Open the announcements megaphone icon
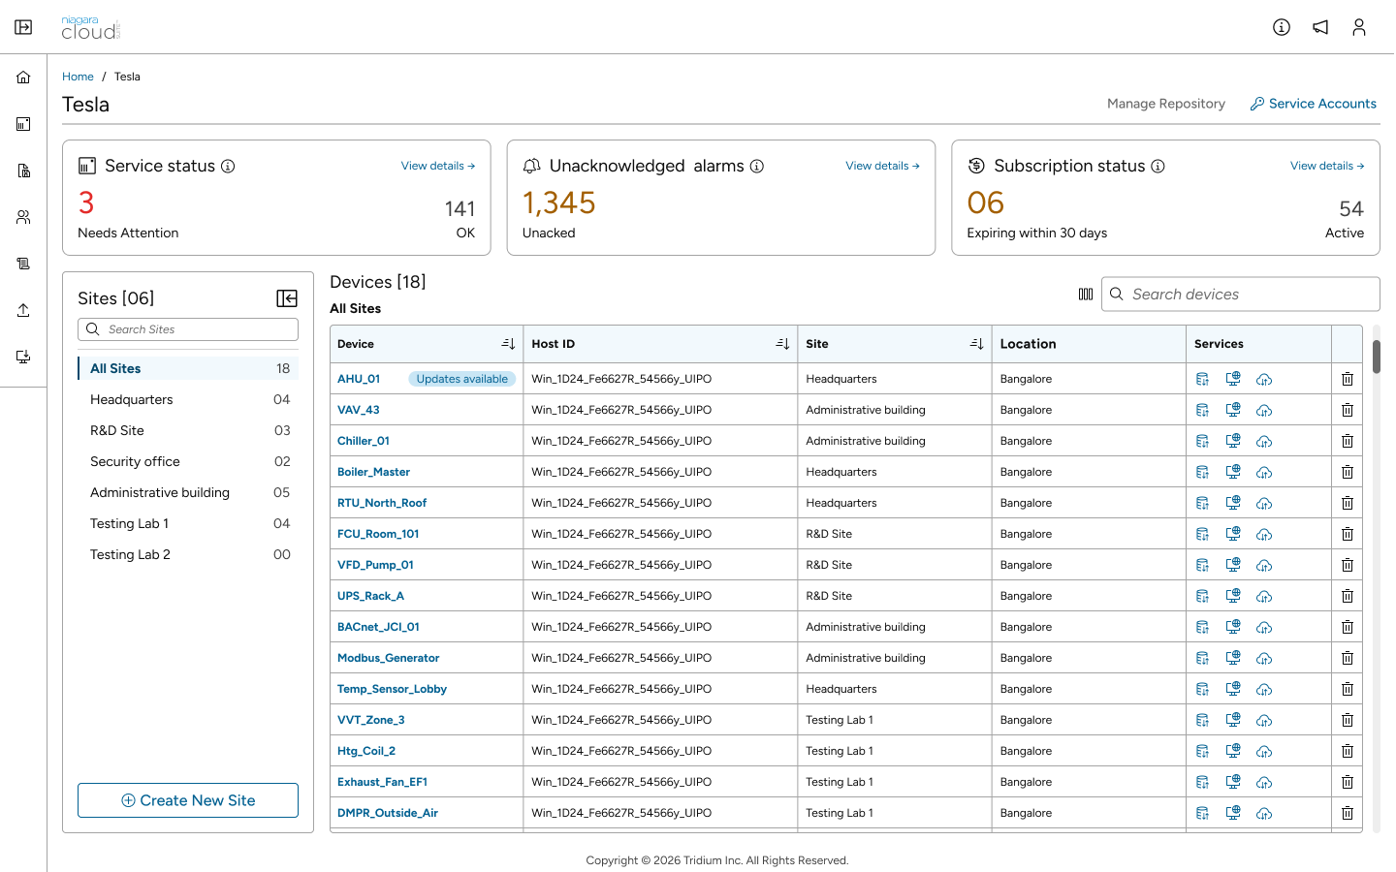 coord(1320,27)
